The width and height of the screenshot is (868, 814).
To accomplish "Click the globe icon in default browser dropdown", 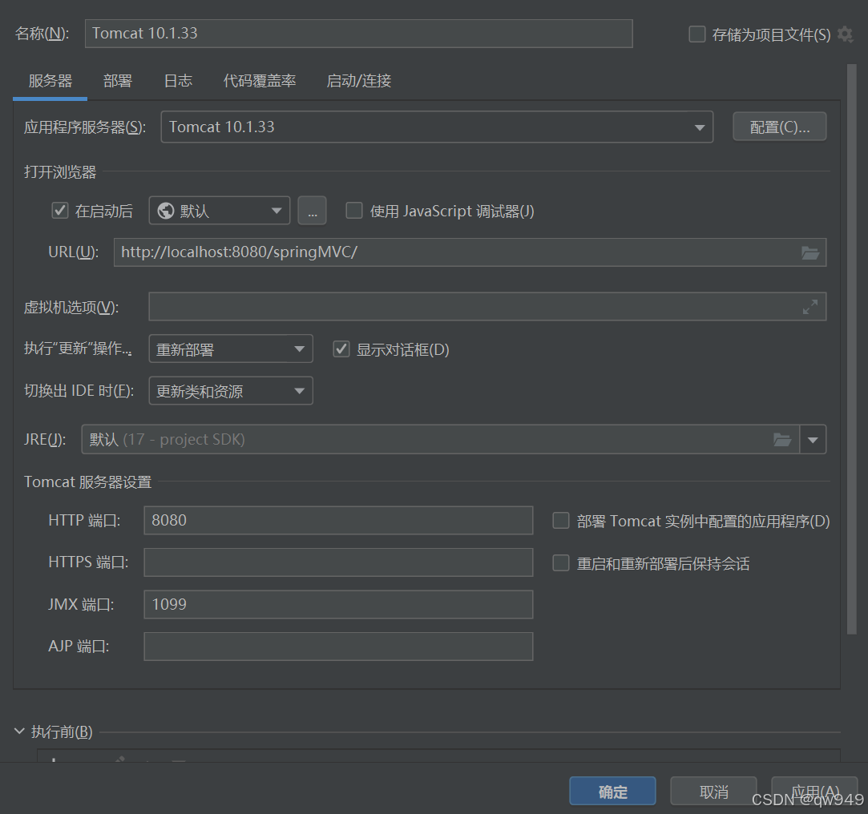I will coord(166,211).
